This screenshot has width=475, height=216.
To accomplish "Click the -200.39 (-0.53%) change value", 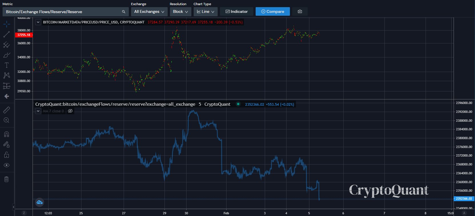I will point(229,22).
